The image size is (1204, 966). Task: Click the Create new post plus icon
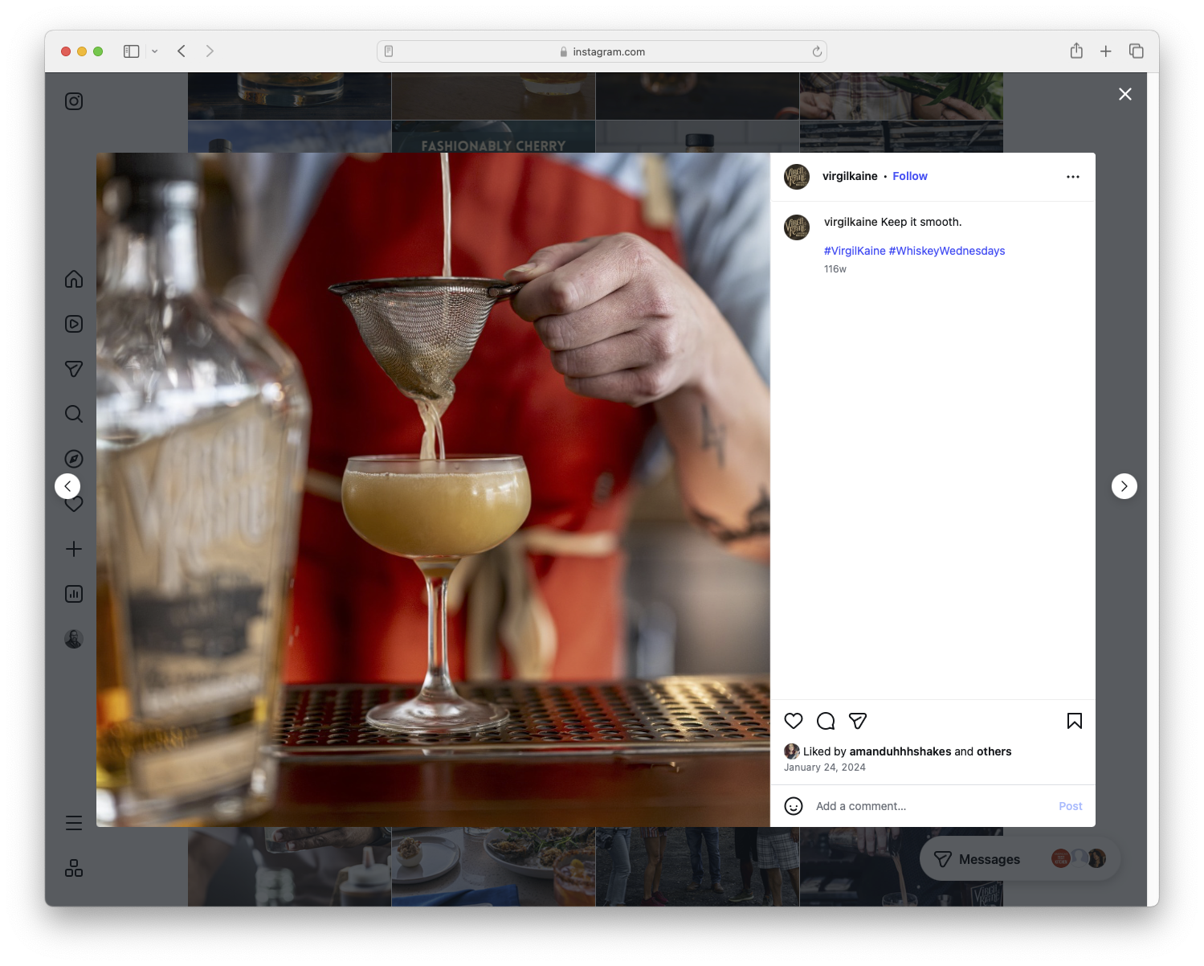click(x=73, y=549)
